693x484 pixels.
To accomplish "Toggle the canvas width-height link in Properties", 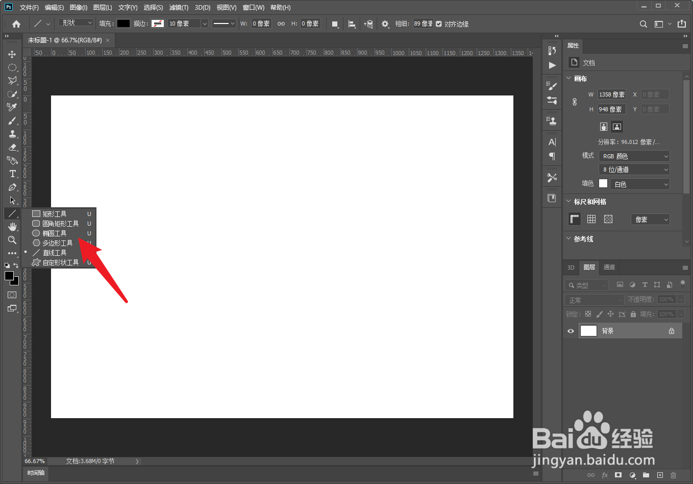I will pos(575,102).
